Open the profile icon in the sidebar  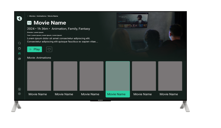[x=19, y=89]
